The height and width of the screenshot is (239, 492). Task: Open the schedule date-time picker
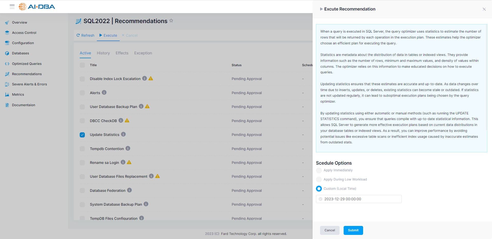tap(321, 199)
